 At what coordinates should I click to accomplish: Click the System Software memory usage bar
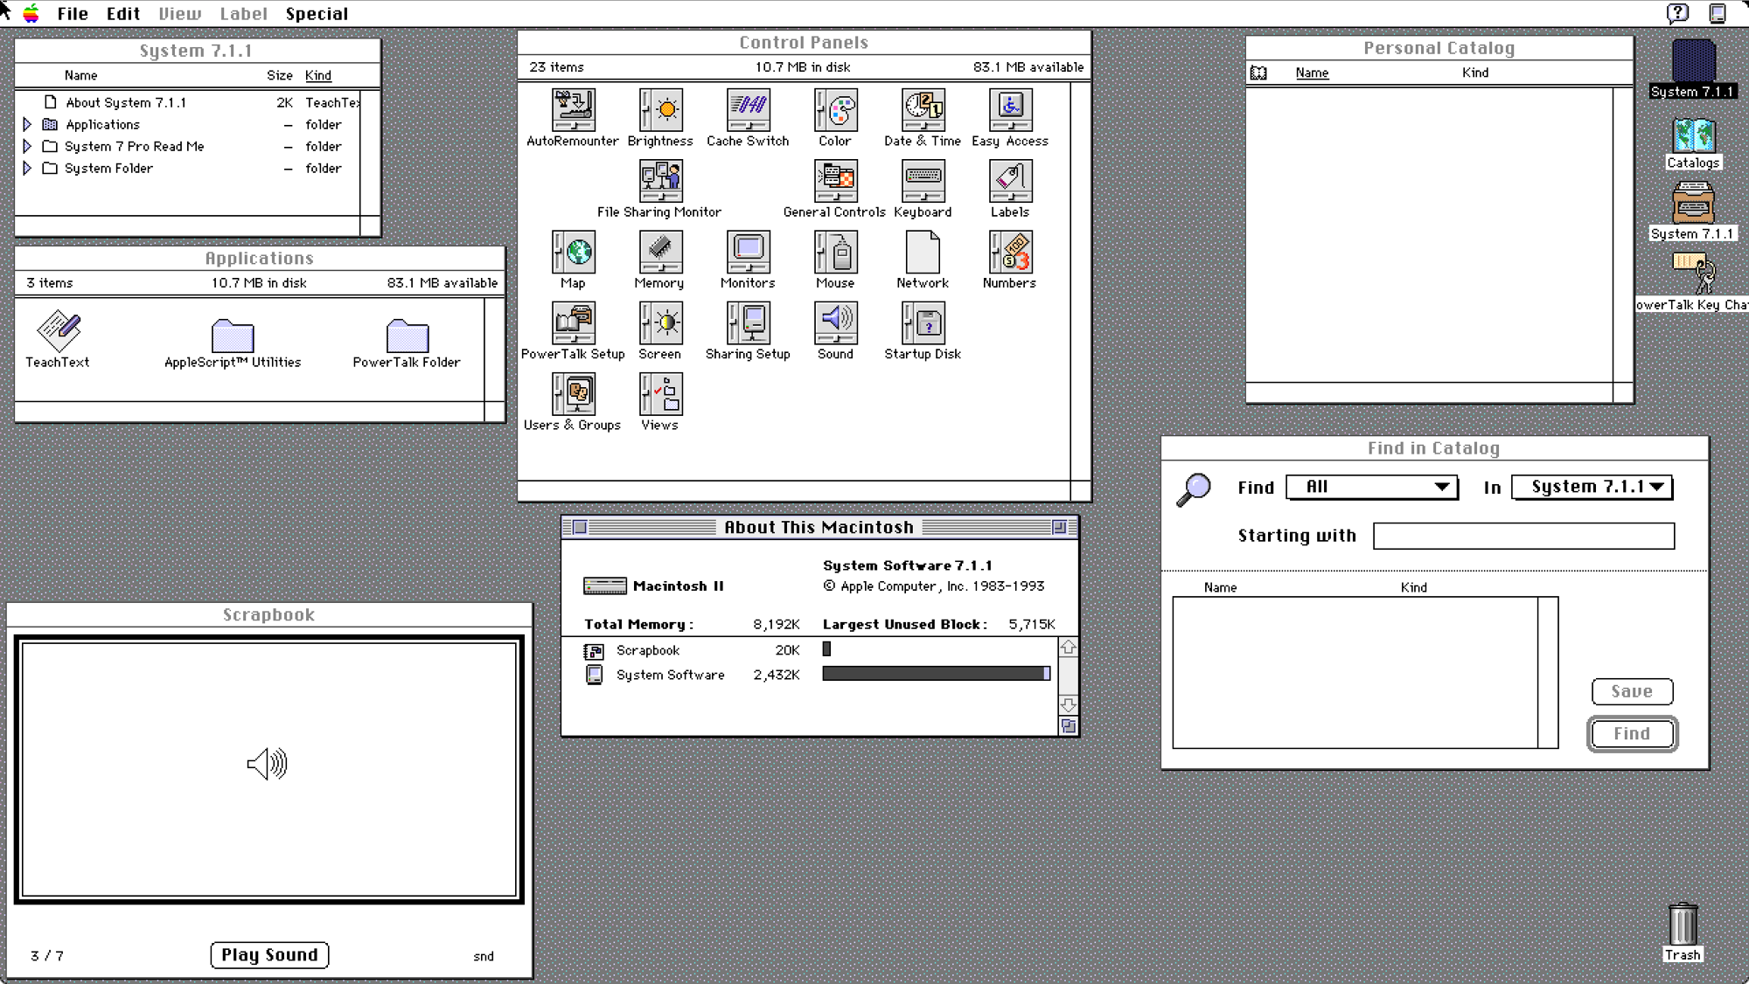[x=936, y=674]
